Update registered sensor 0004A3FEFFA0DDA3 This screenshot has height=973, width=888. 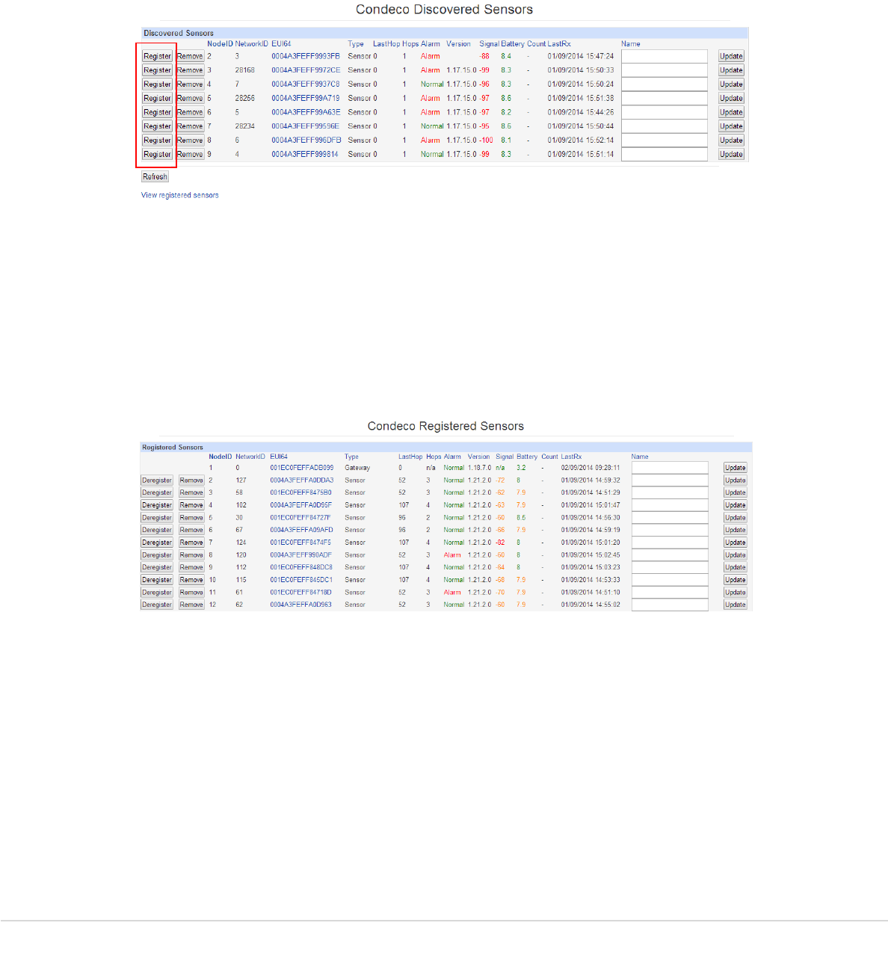coord(736,481)
